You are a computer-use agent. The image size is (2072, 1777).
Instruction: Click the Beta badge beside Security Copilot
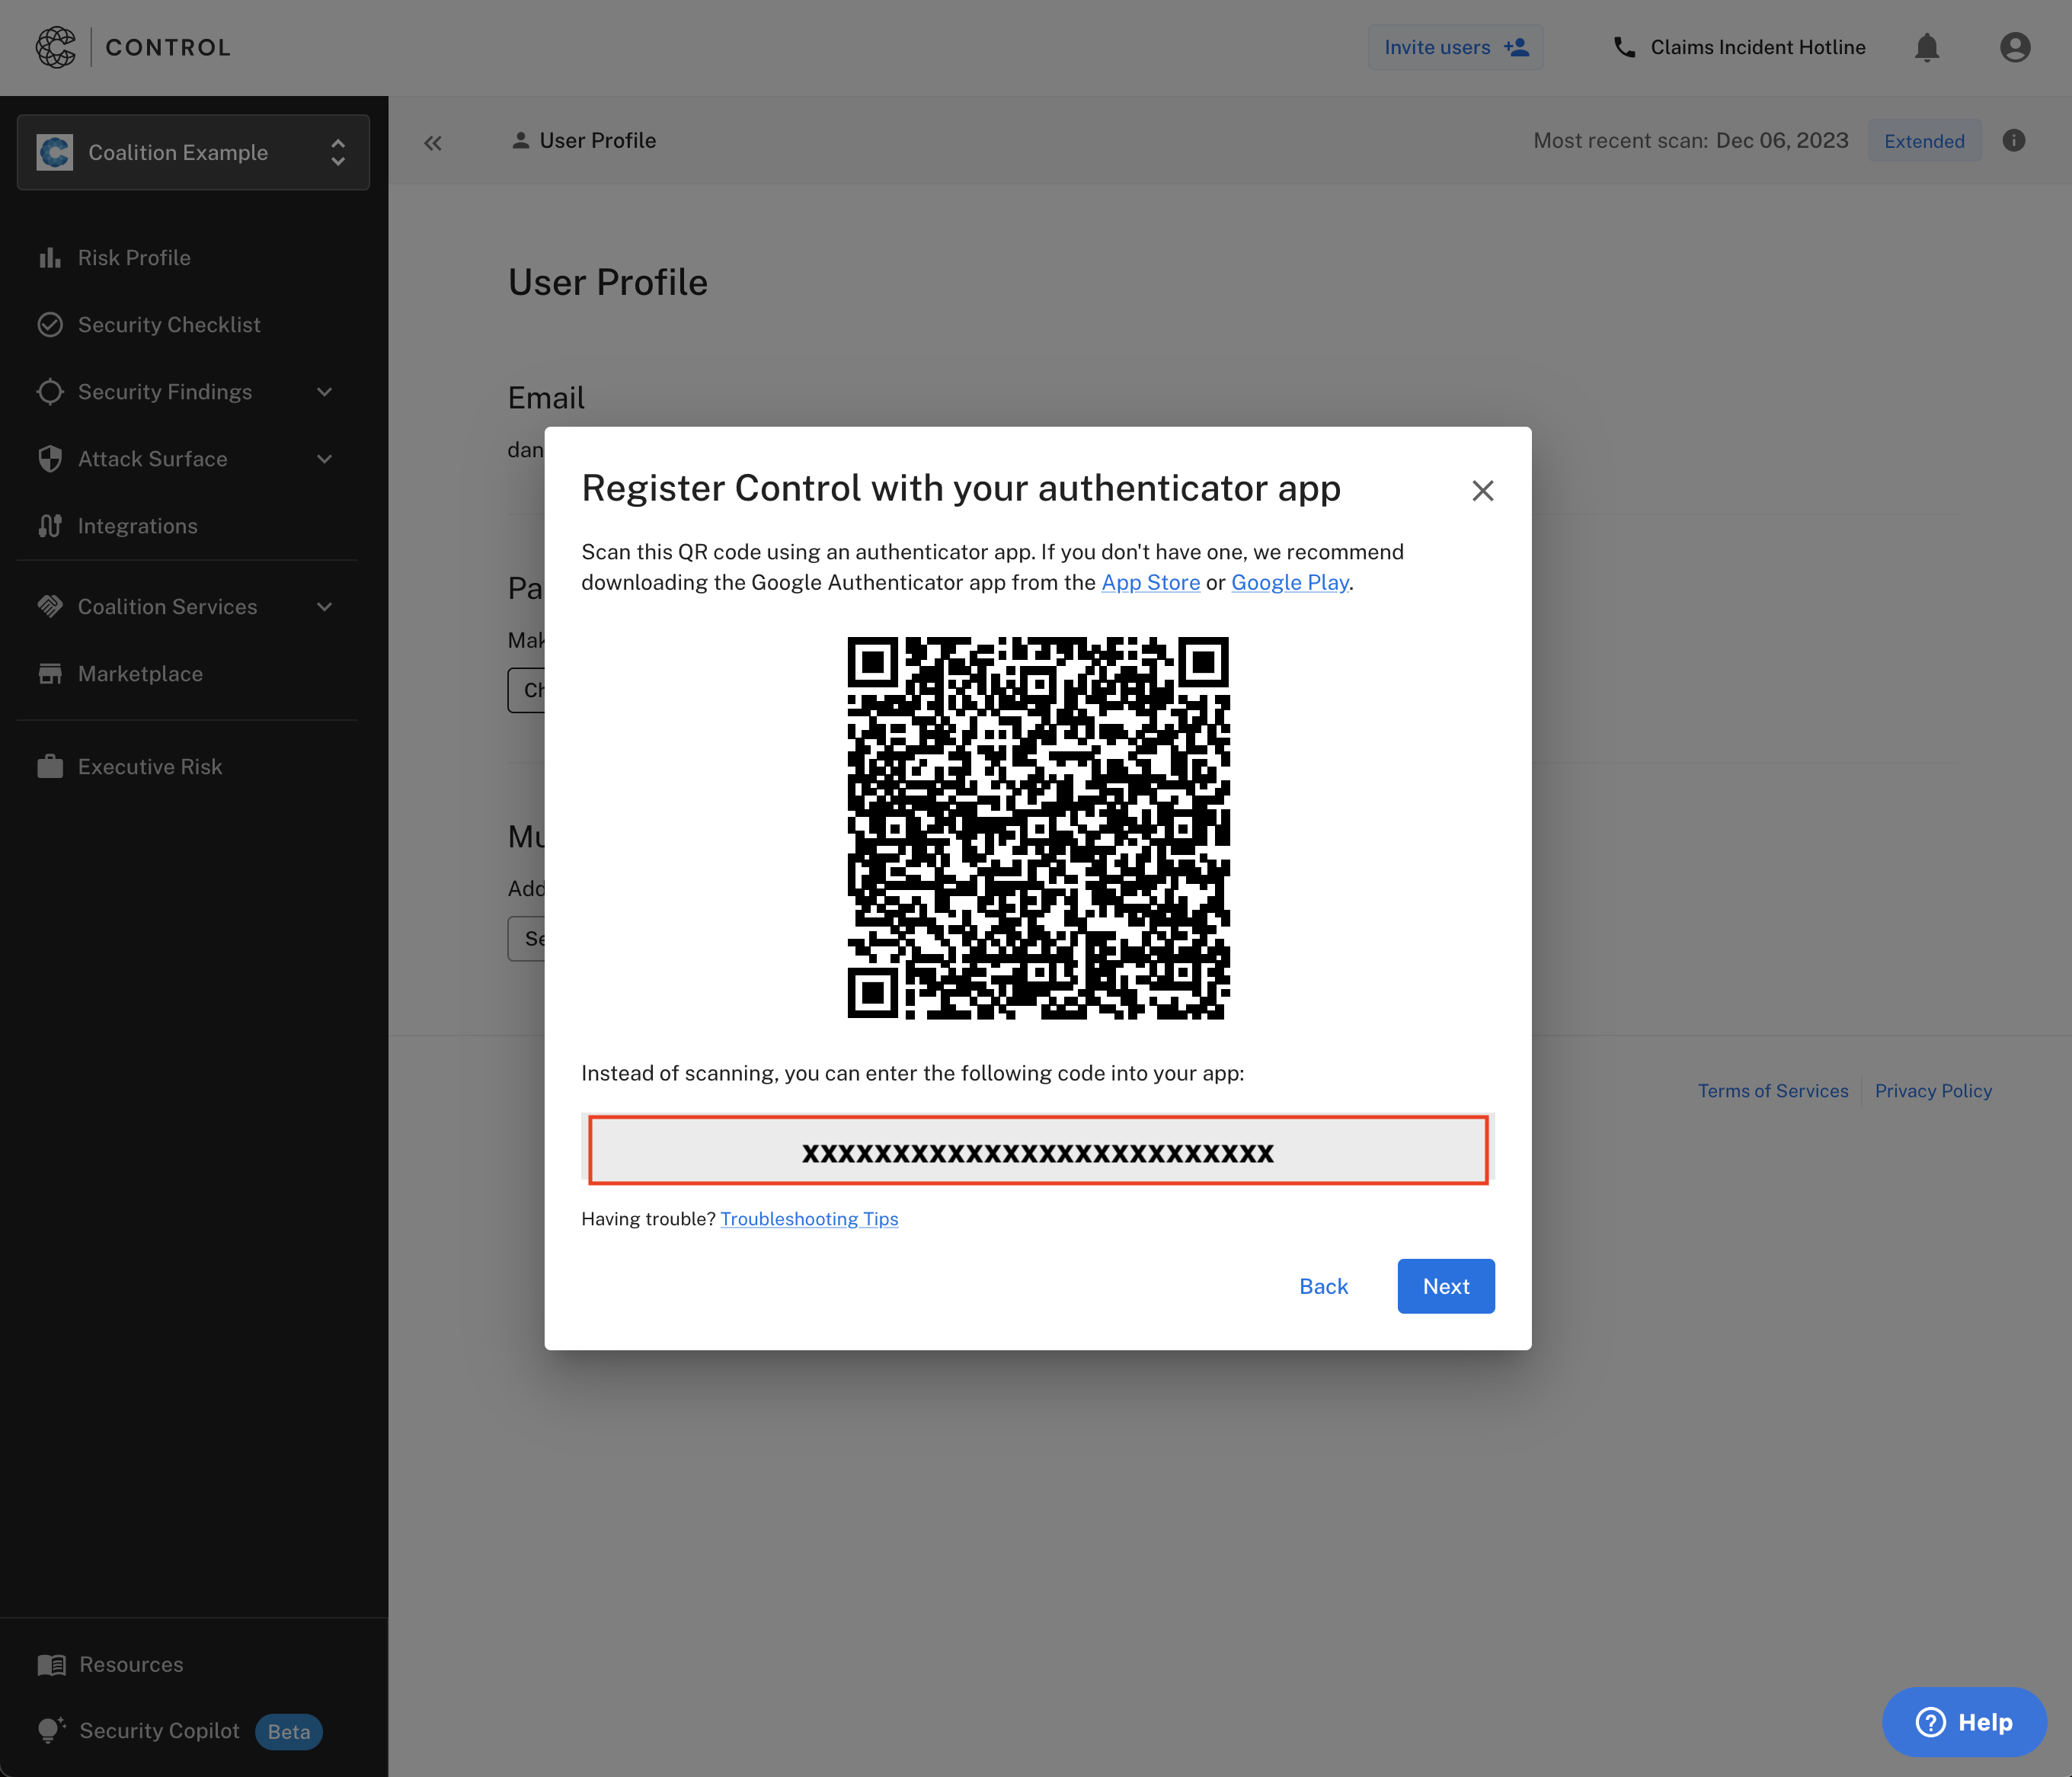(x=289, y=1731)
